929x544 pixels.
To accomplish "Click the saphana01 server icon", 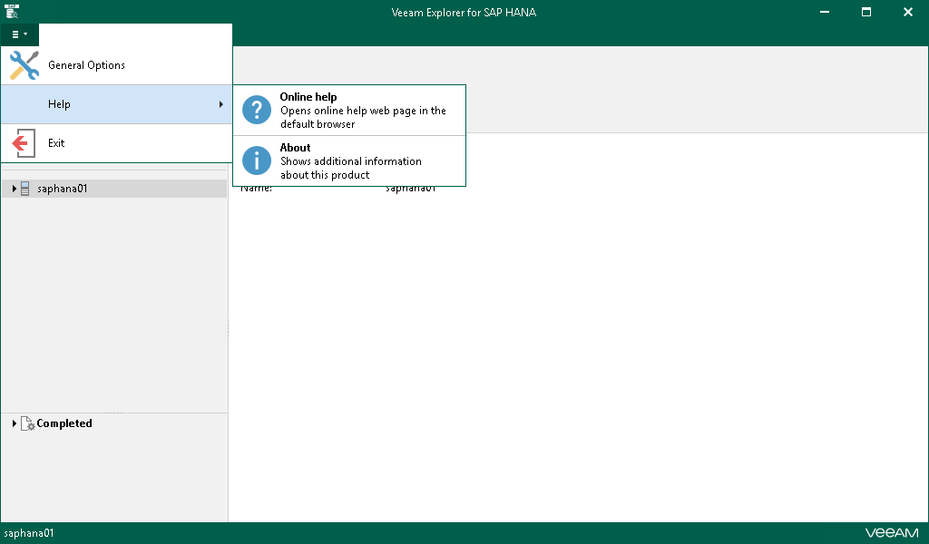I will click(24, 189).
